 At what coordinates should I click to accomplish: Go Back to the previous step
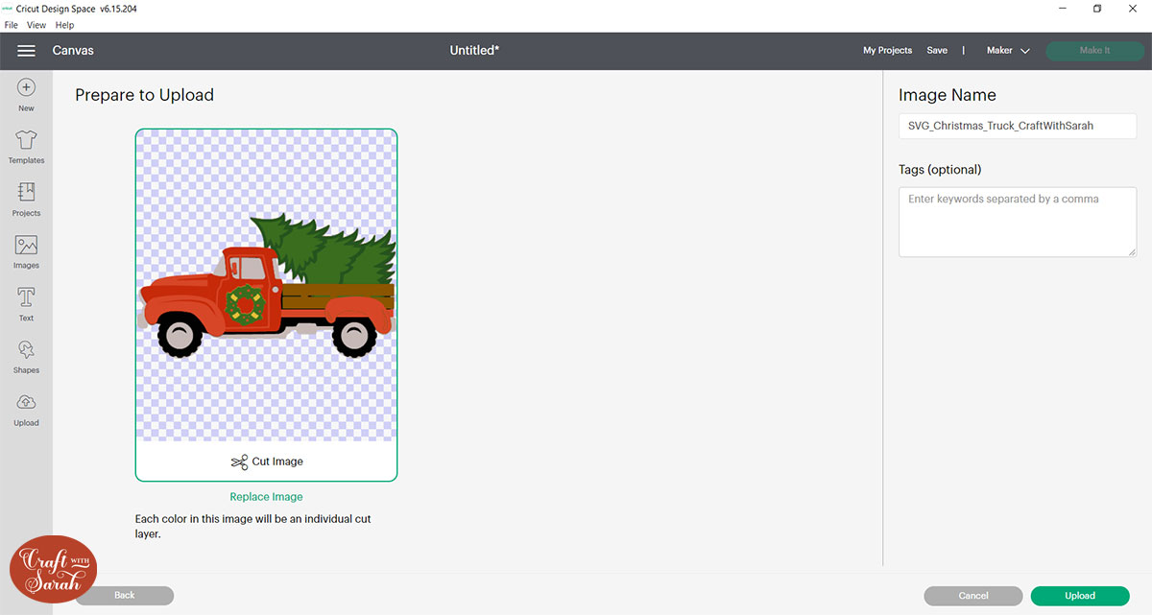coord(124,595)
